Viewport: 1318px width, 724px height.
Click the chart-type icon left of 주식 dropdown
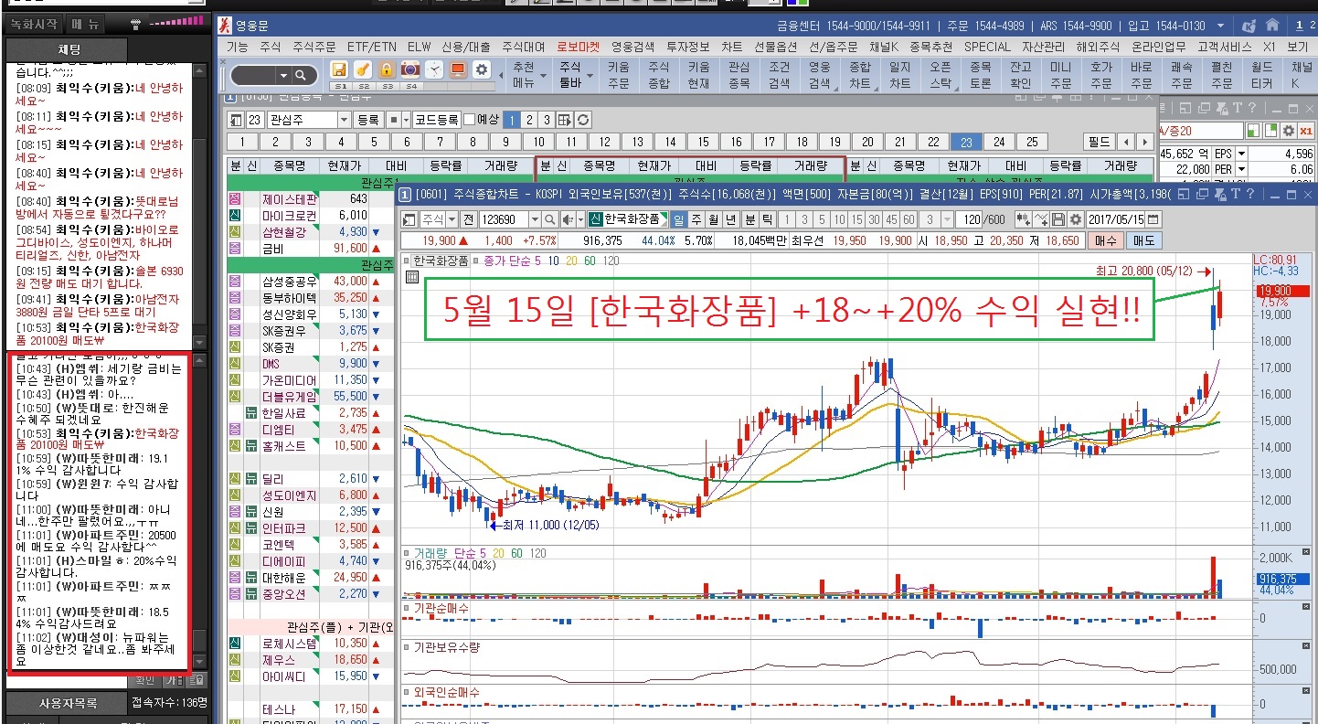coord(409,219)
